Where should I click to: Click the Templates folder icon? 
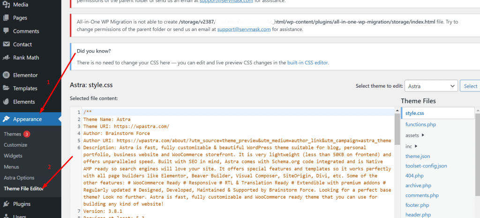tap(6, 88)
